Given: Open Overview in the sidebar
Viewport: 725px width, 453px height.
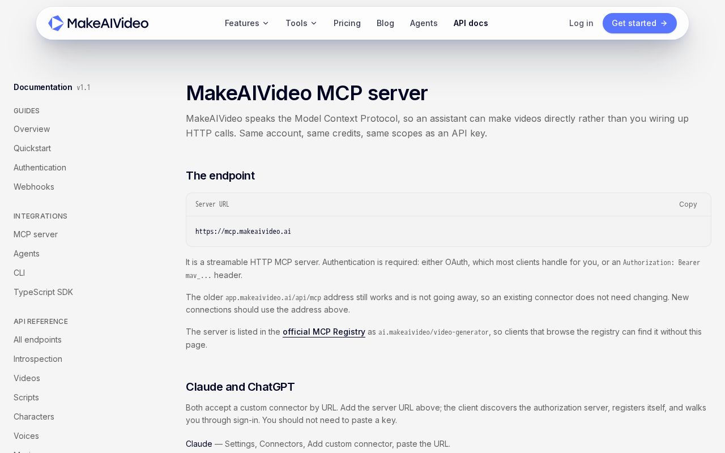Looking at the screenshot, I should click(x=32, y=129).
